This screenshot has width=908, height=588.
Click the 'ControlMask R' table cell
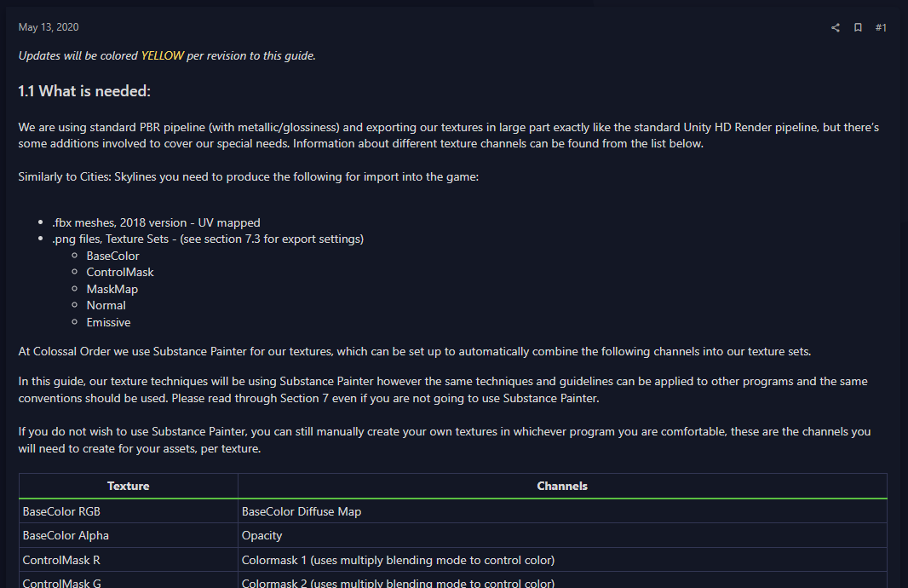pos(61,561)
